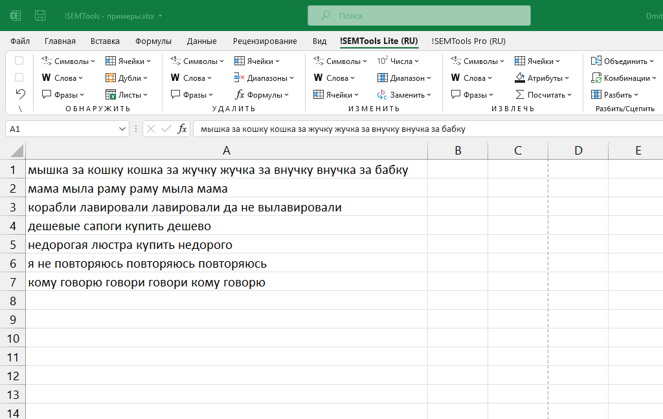Select cell 'кому говорю говори говори кому говорю'
663x419 pixels.
pyautogui.click(x=227, y=282)
